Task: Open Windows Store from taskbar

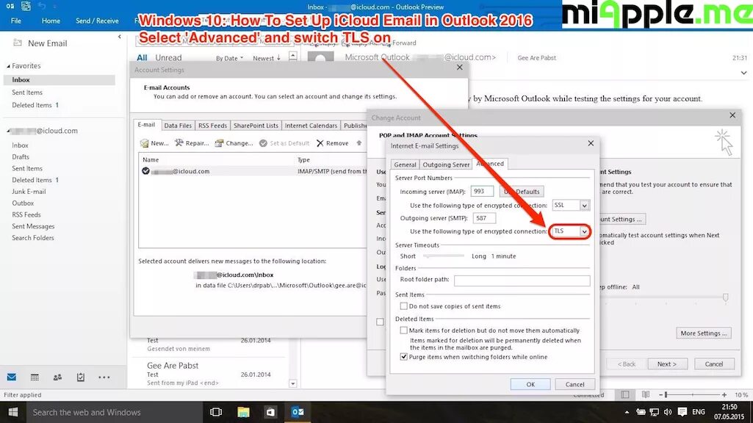Action: click(x=270, y=412)
